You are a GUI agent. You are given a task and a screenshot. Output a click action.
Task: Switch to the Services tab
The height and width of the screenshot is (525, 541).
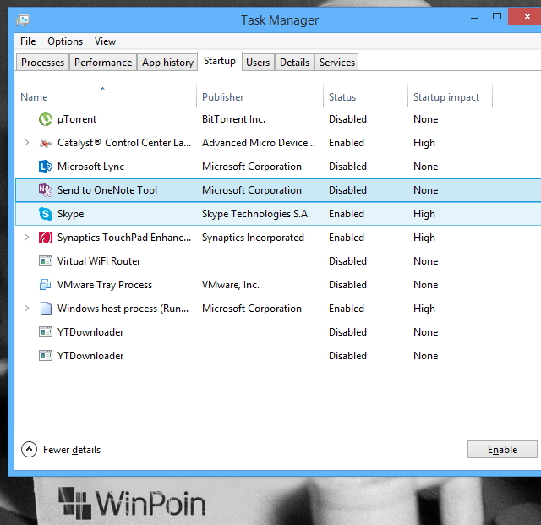coord(337,63)
